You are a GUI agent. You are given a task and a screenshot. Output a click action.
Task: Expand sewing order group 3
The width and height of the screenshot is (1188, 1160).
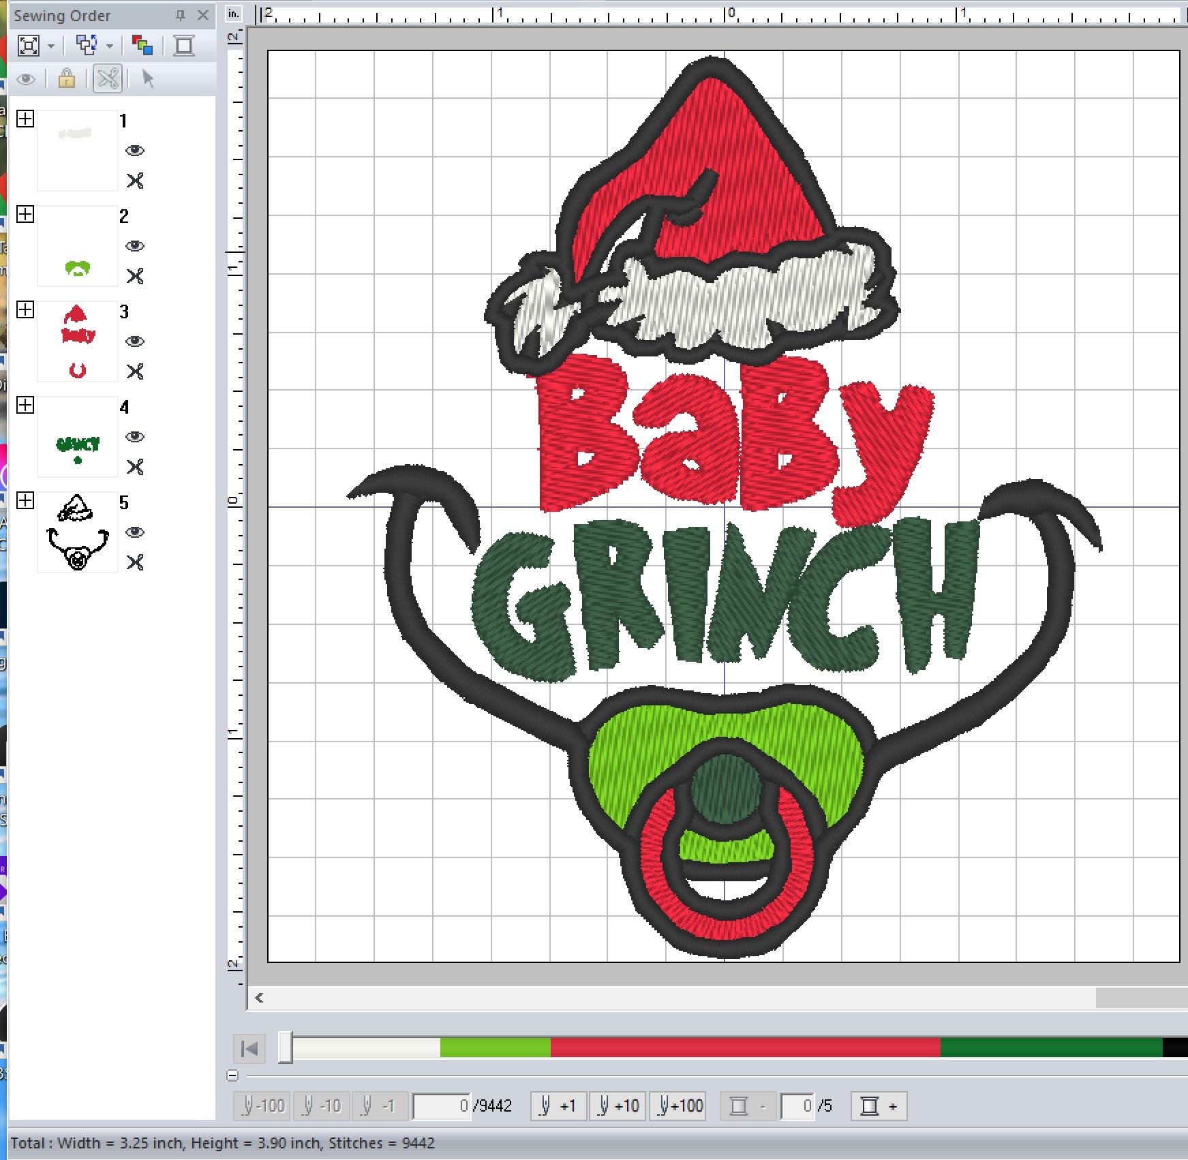25,309
